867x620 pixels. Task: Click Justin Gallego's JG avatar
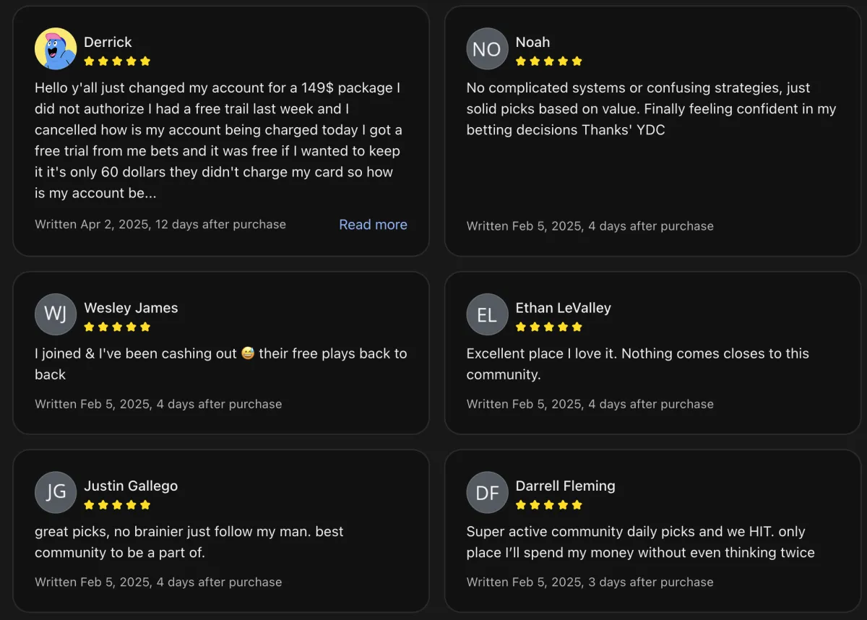pyautogui.click(x=56, y=492)
